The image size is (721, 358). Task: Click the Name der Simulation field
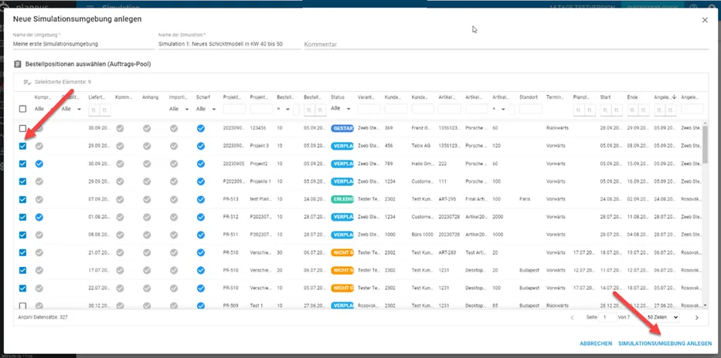229,44
